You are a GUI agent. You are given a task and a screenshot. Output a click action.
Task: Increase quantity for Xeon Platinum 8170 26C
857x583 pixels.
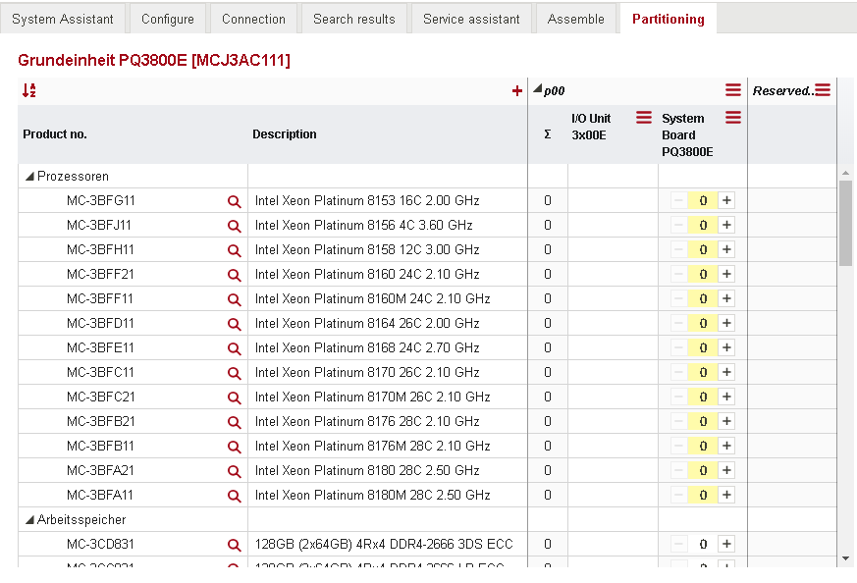726,373
